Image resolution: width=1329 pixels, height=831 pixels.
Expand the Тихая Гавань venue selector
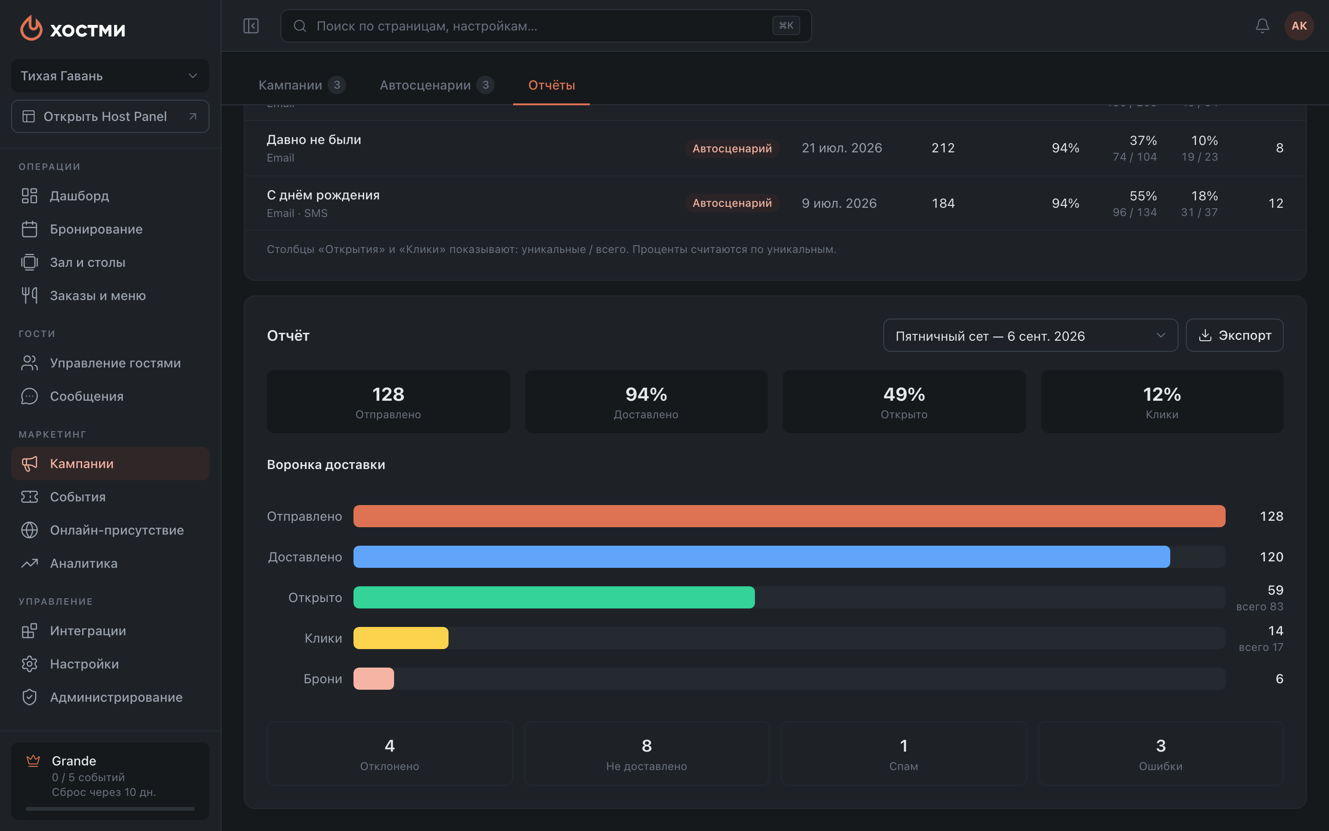[110, 76]
